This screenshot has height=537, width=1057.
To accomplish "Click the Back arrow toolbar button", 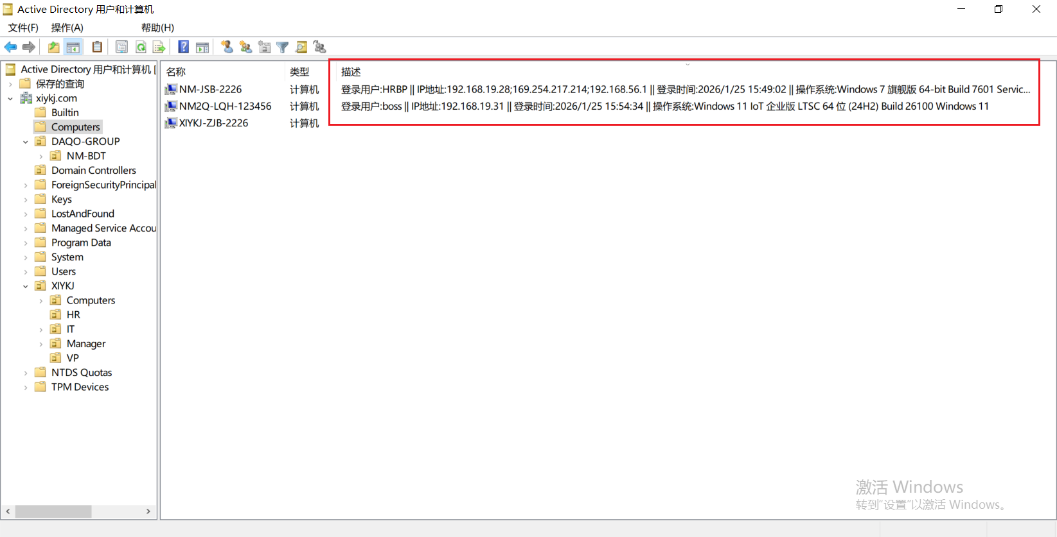I will pyautogui.click(x=11, y=47).
